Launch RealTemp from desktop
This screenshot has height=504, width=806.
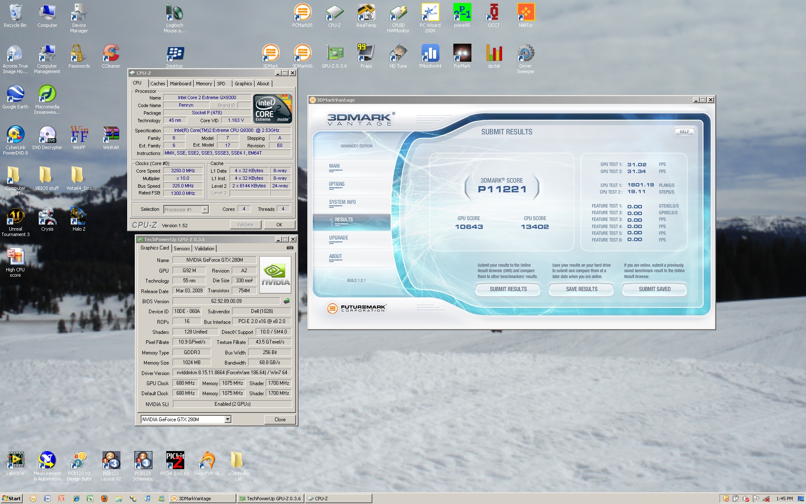coord(366,16)
